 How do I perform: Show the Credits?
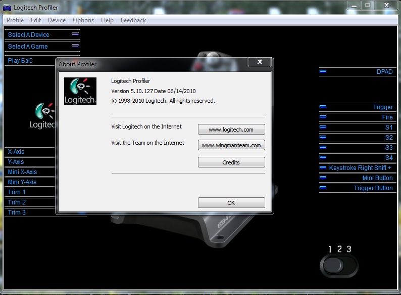[x=231, y=162]
